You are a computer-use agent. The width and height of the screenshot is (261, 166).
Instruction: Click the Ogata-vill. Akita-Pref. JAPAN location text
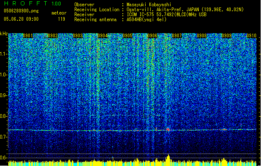coord(185,10)
